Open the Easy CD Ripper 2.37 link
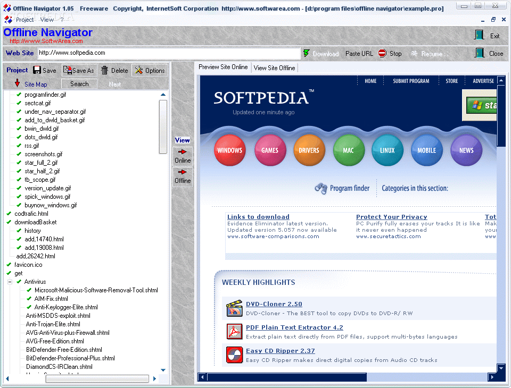Viewport: 511px width, 388px height. pyautogui.click(x=281, y=351)
